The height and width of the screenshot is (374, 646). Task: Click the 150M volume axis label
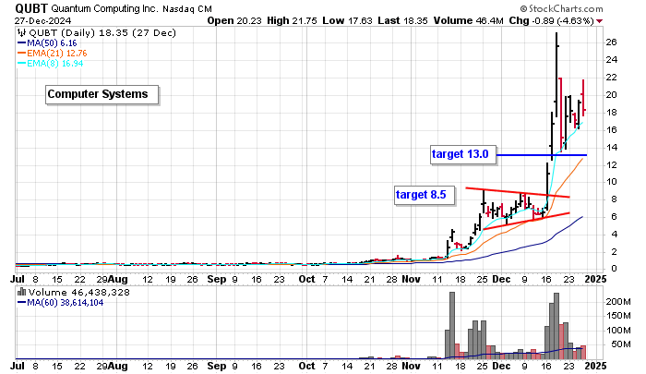pos(618,316)
